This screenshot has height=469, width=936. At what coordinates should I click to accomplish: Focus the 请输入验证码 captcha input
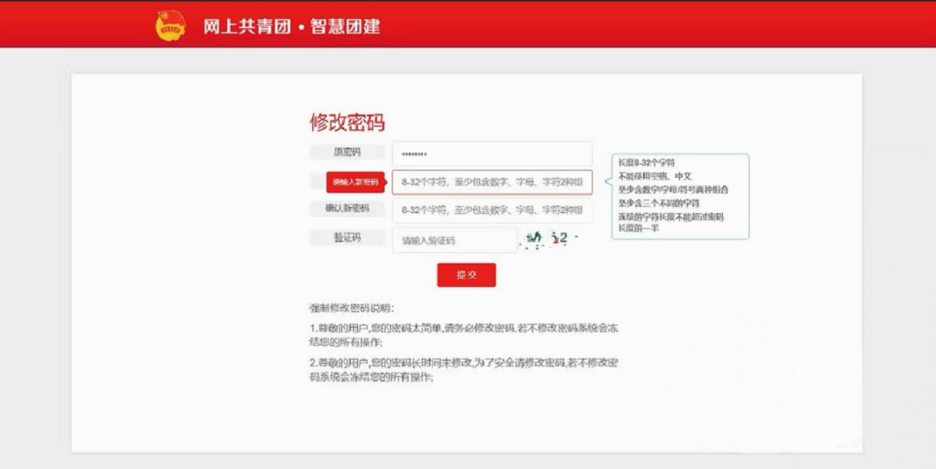453,240
